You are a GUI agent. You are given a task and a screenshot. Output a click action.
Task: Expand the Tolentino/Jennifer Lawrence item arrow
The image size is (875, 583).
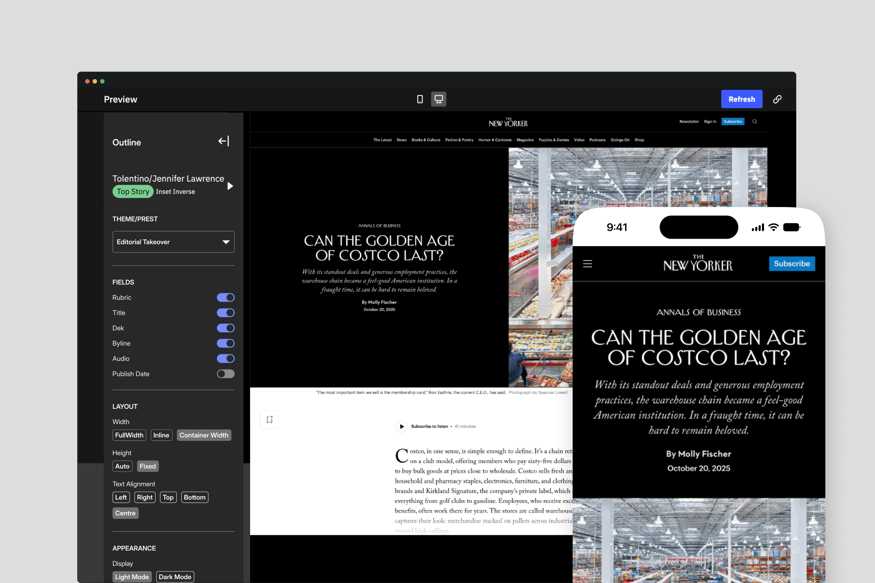point(230,186)
